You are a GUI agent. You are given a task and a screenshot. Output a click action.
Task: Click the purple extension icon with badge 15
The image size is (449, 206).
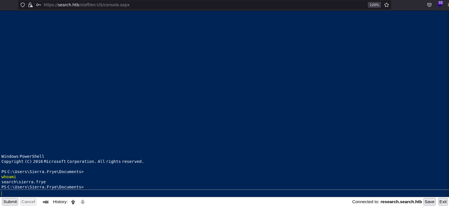coord(440,4)
